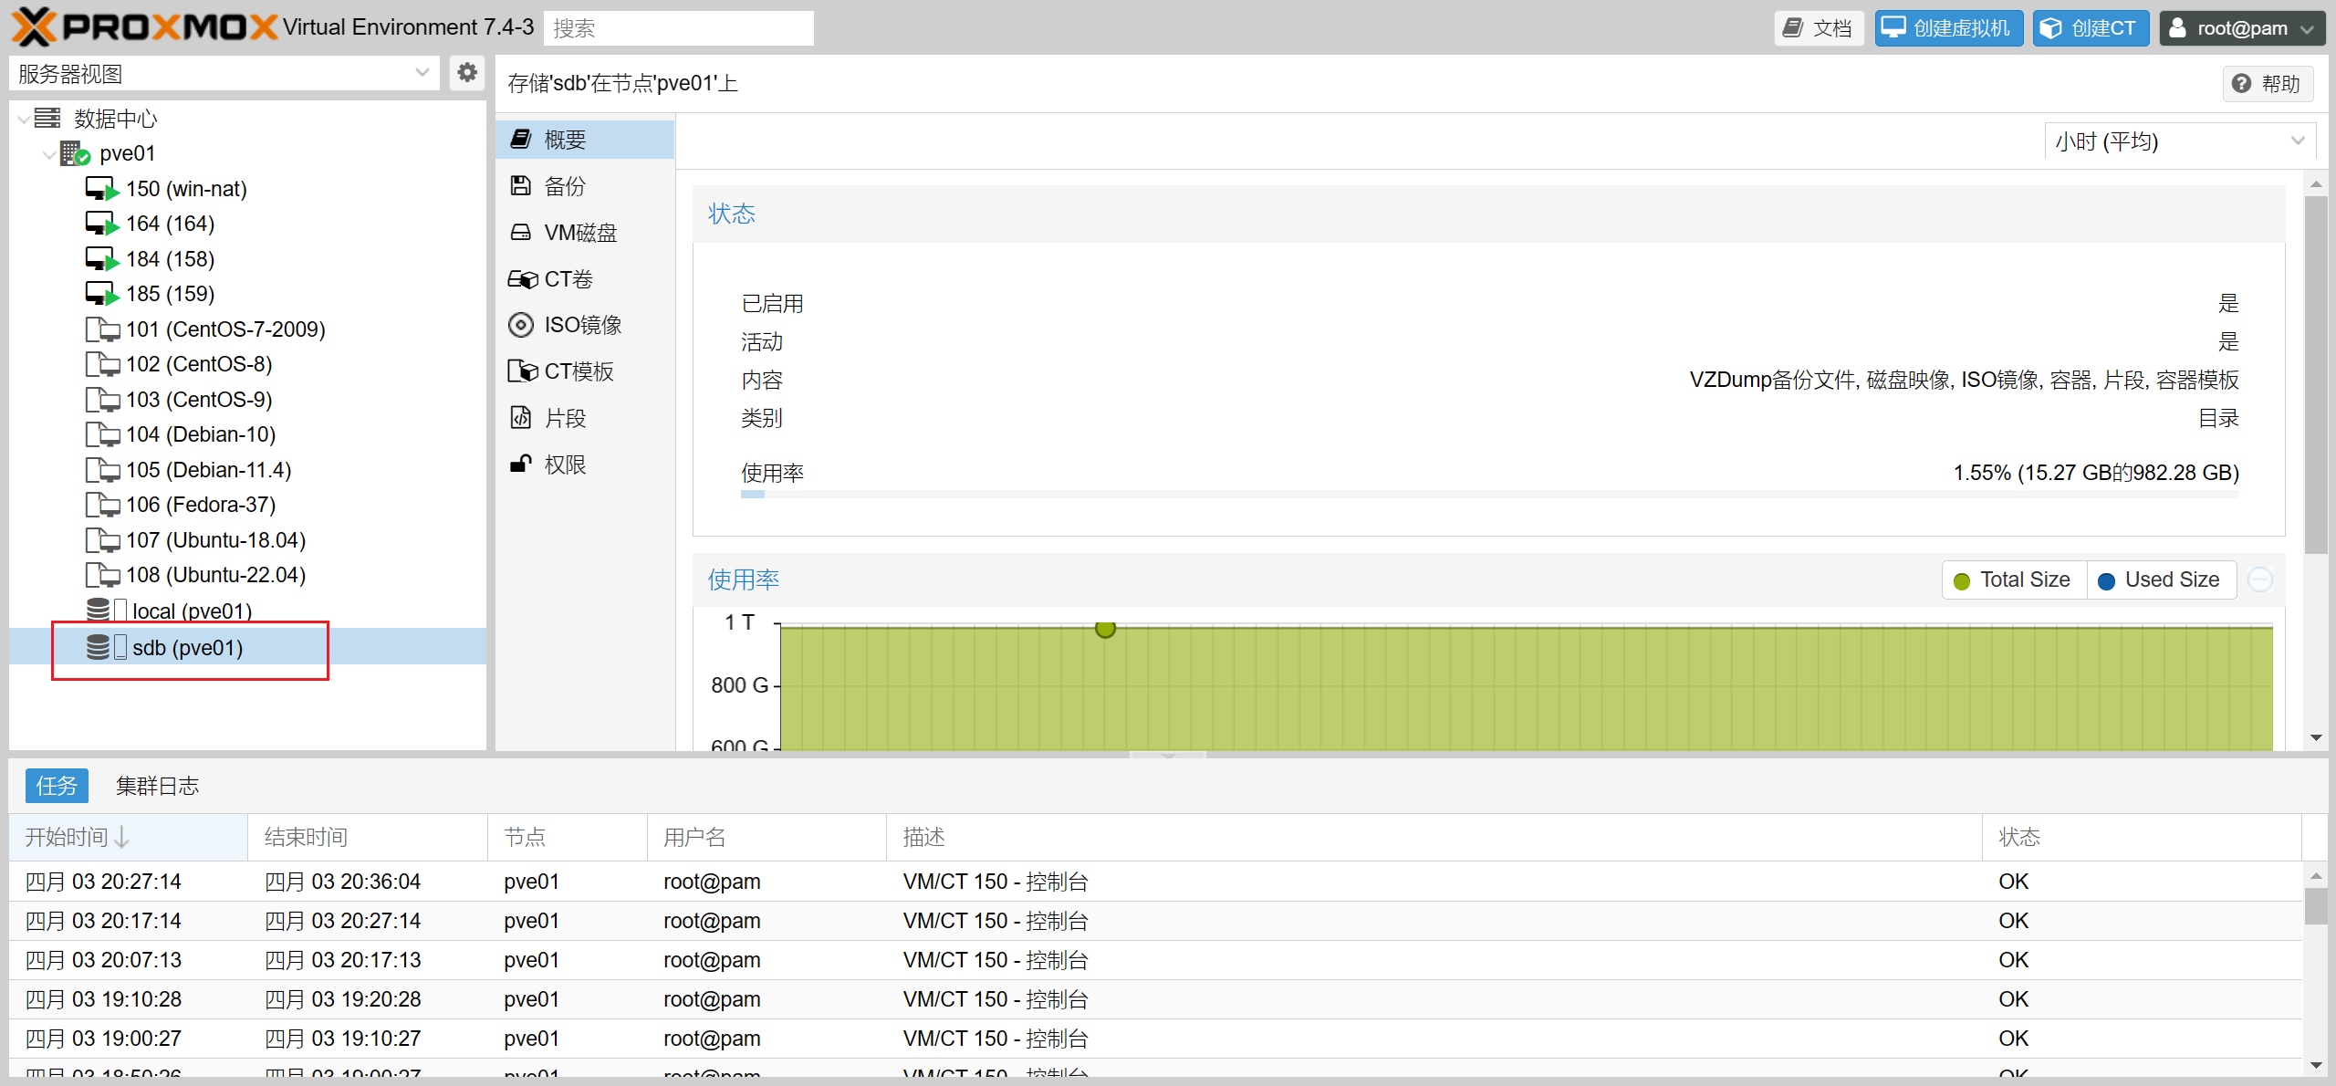Switch to the 集群日志 tab

point(157,786)
